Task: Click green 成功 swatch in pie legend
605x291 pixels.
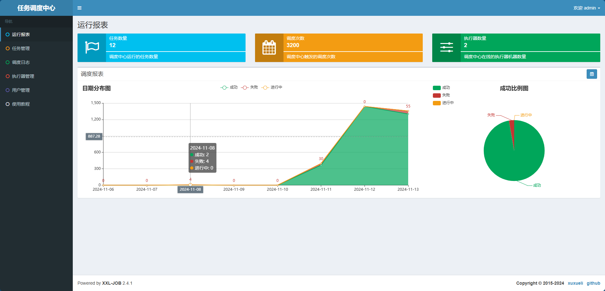Action: [x=437, y=88]
